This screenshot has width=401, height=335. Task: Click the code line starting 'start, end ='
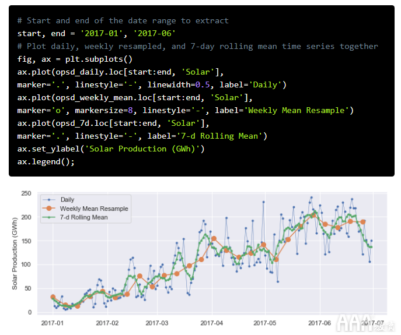[x=96, y=33]
